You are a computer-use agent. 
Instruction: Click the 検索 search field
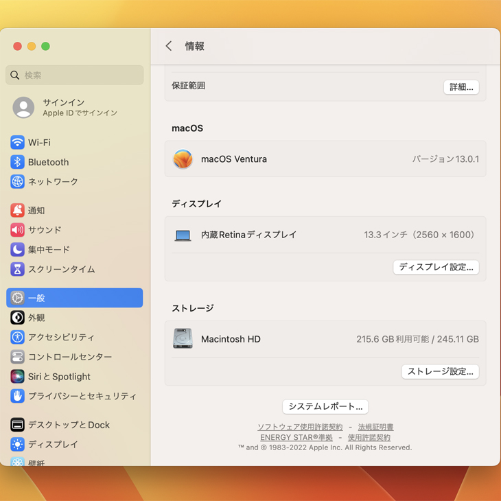(x=75, y=75)
